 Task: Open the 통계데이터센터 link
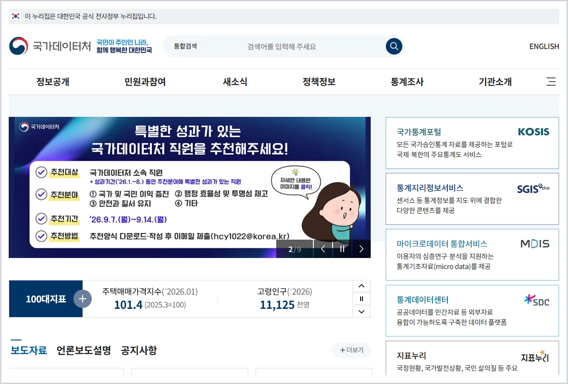tap(423, 300)
